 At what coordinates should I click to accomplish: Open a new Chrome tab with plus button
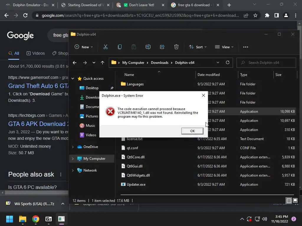point(229,5)
